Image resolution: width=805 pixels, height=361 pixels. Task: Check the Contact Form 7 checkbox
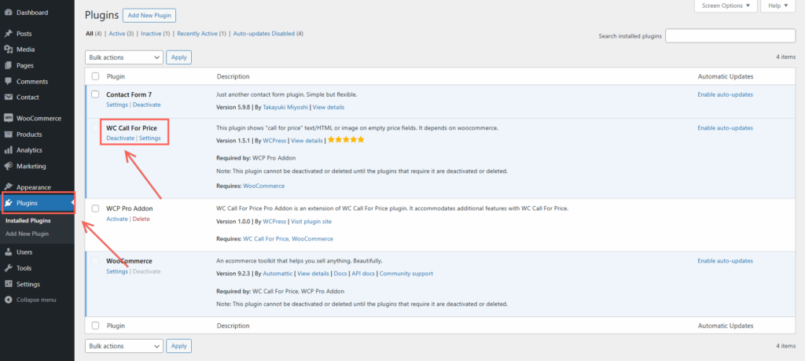tap(95, 94)
